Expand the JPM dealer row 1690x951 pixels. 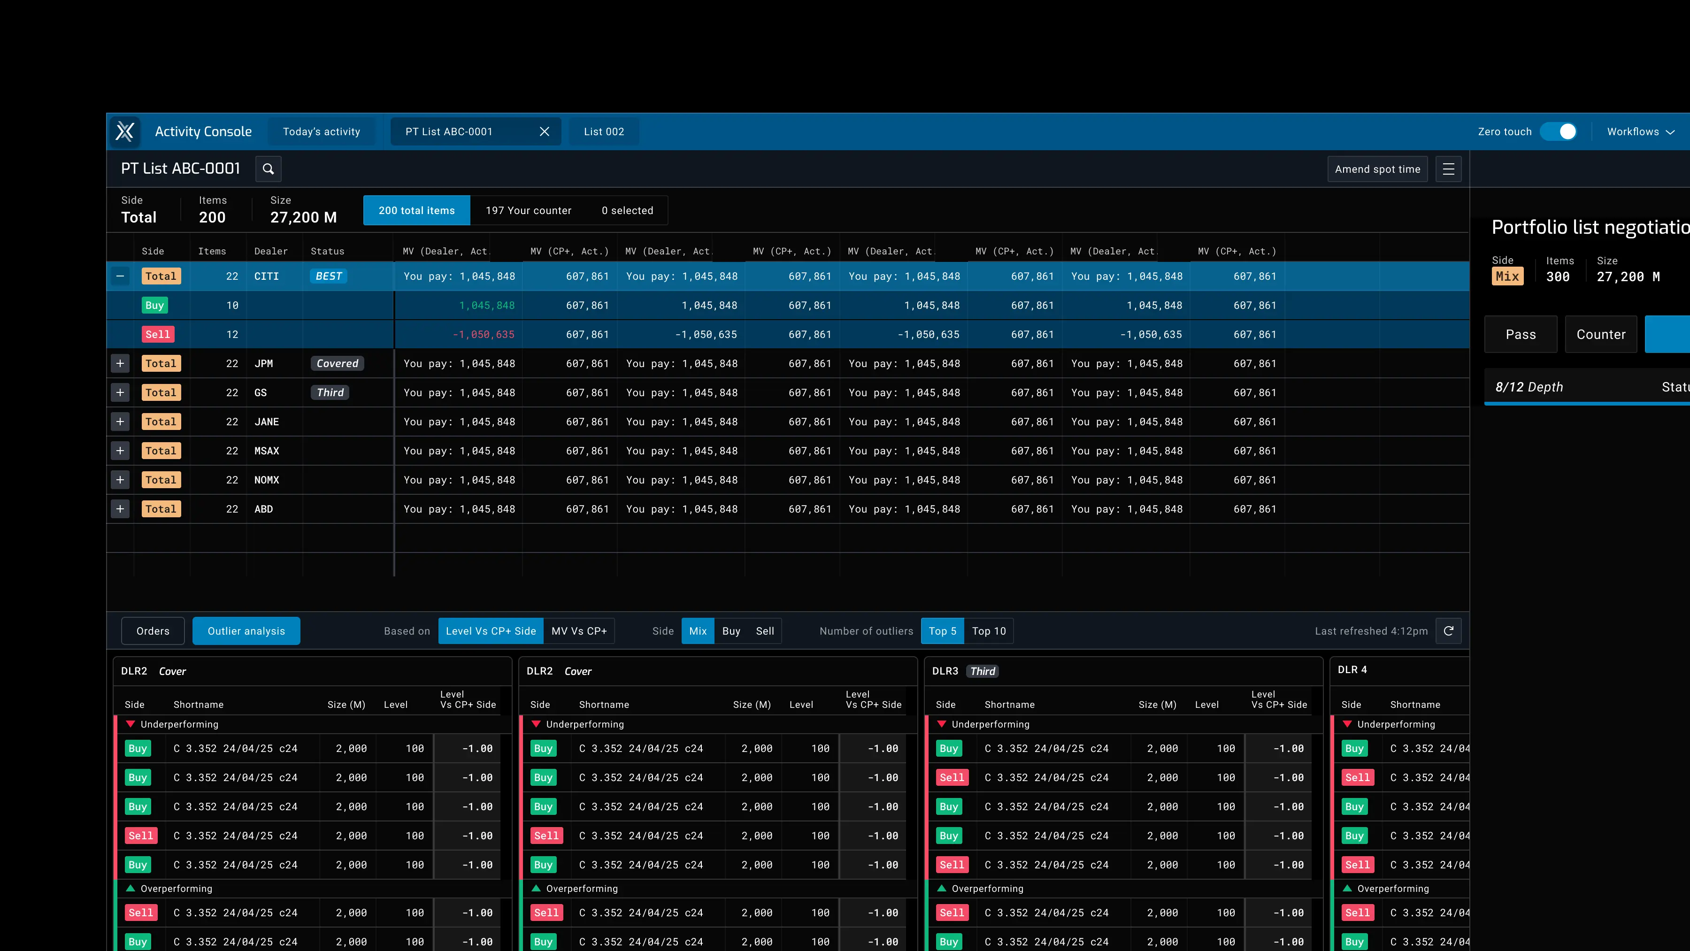tap(120, 363)
